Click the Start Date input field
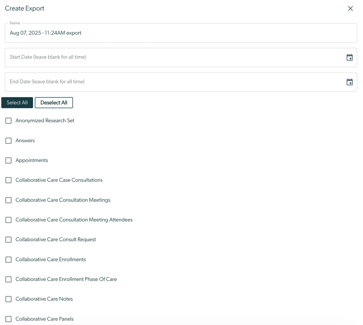This screenshot has height=325, width=363. click(154, 57)
